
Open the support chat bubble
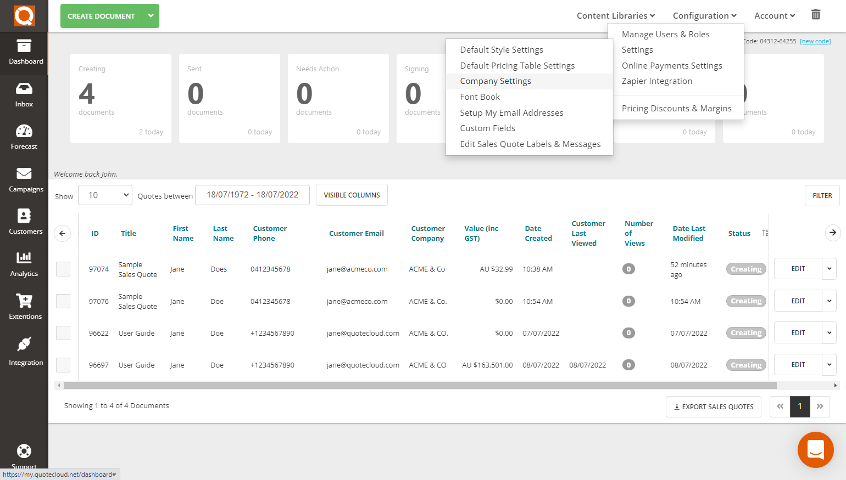pyautogui.click(x=816, y=450)
